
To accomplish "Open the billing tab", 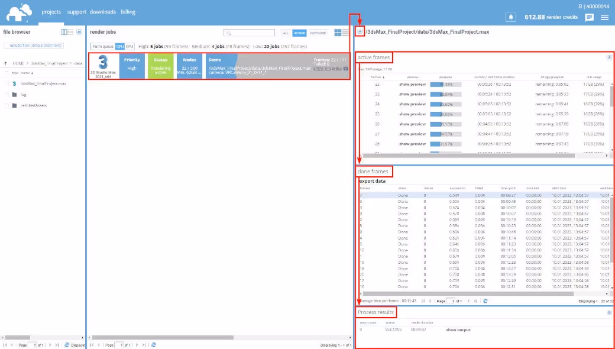I will [x=128, y=12].
